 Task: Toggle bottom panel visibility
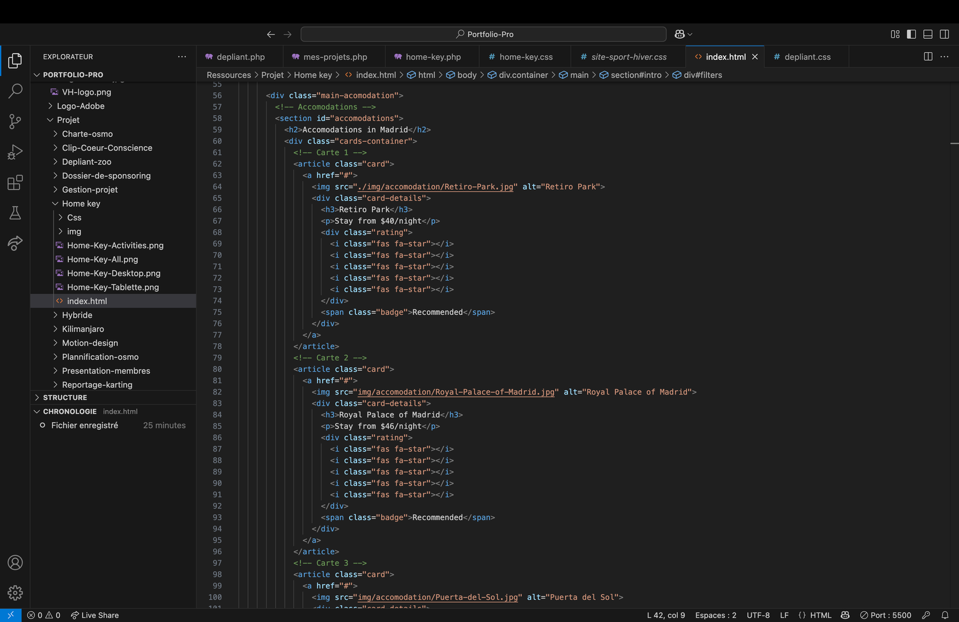(x=928, y=34)
